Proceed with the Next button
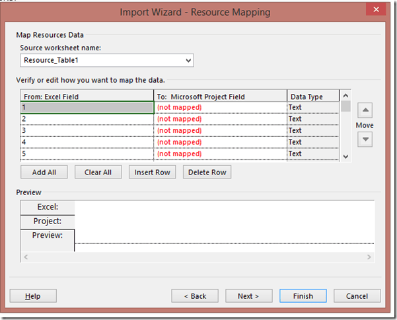The height and width of the screenshot is (320, 397). [x=248, y=296]
